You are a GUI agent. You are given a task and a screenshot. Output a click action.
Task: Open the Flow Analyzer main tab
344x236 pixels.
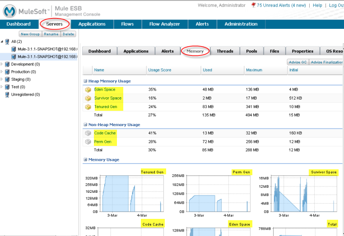[x=164, y=24]
